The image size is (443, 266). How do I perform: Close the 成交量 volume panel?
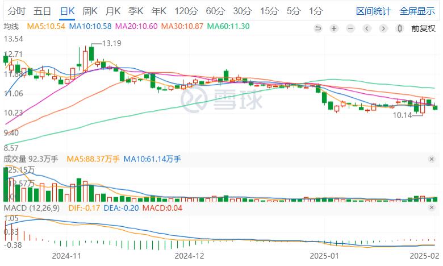pos(432,160)
